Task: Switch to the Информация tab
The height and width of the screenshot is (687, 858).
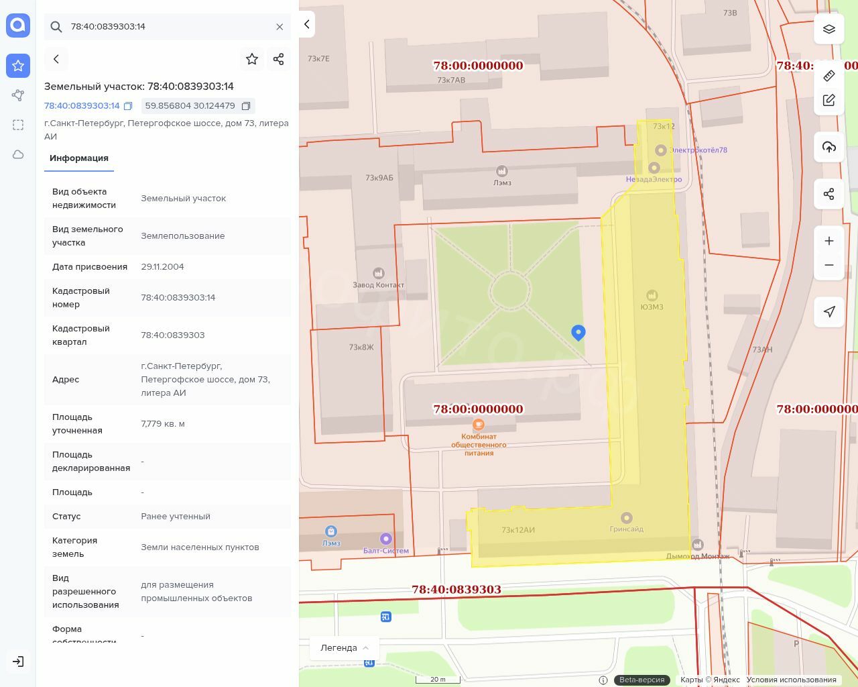Action: pos(79,158)
